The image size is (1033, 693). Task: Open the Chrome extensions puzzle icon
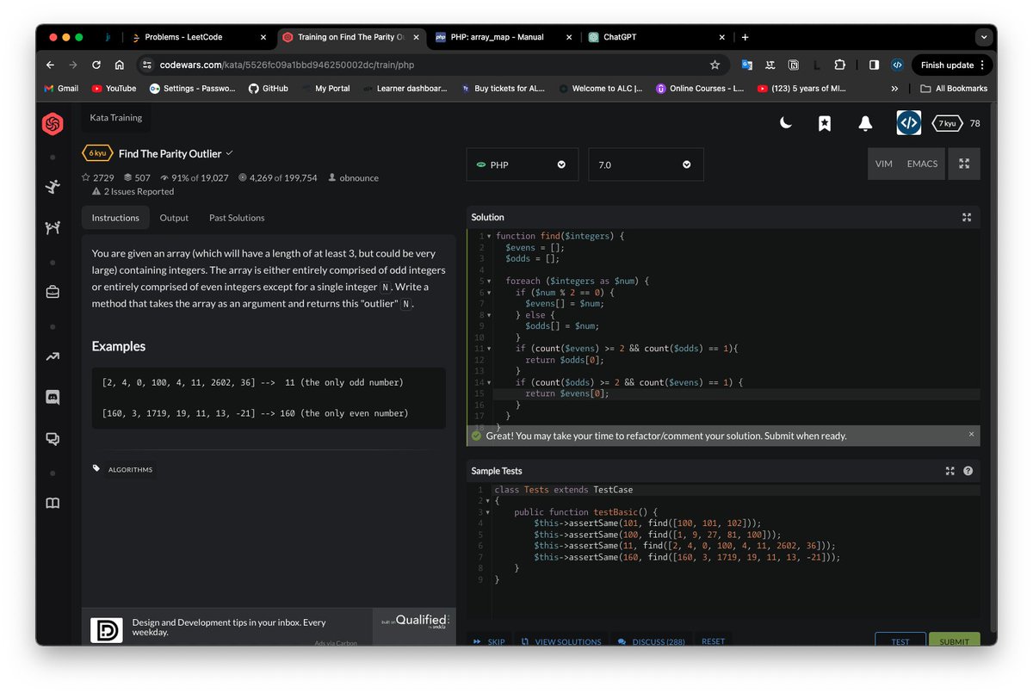[x=839, y=65]
